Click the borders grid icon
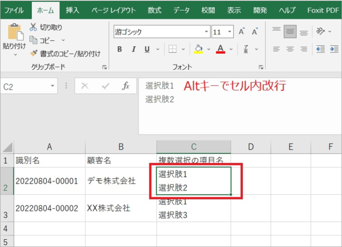The height and width of the screenshot is (247, 342). click(x=172, y=49)
